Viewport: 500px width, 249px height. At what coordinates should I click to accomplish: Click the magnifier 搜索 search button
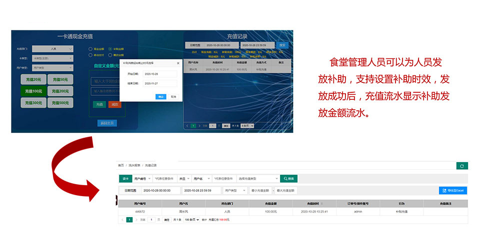coord(288,178)
